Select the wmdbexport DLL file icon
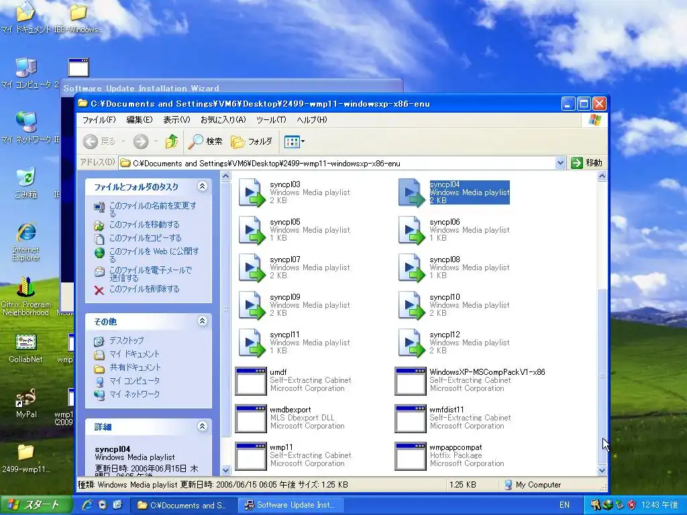The height and width of the screenshot is (515, 687). [x=251, y=418]
